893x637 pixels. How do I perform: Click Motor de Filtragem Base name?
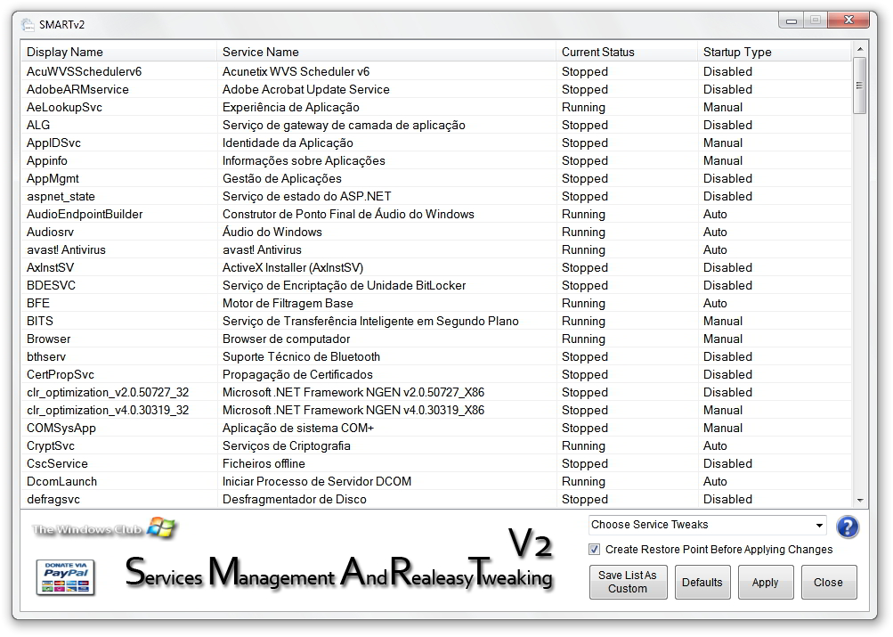[x=288, y=303]
